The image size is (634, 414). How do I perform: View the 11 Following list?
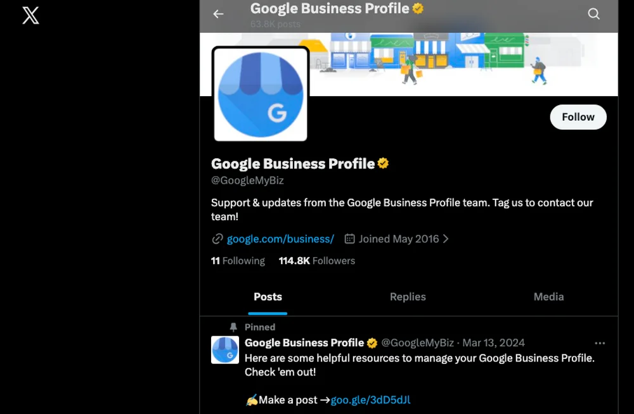pos(237,260)
